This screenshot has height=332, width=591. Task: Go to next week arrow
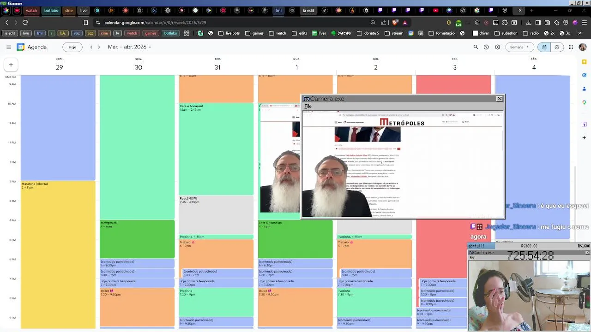pyautogui.click(x=98, y=47)
